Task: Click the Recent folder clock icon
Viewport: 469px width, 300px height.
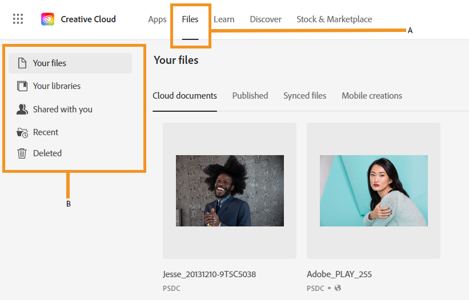Action: click(22, 132)
